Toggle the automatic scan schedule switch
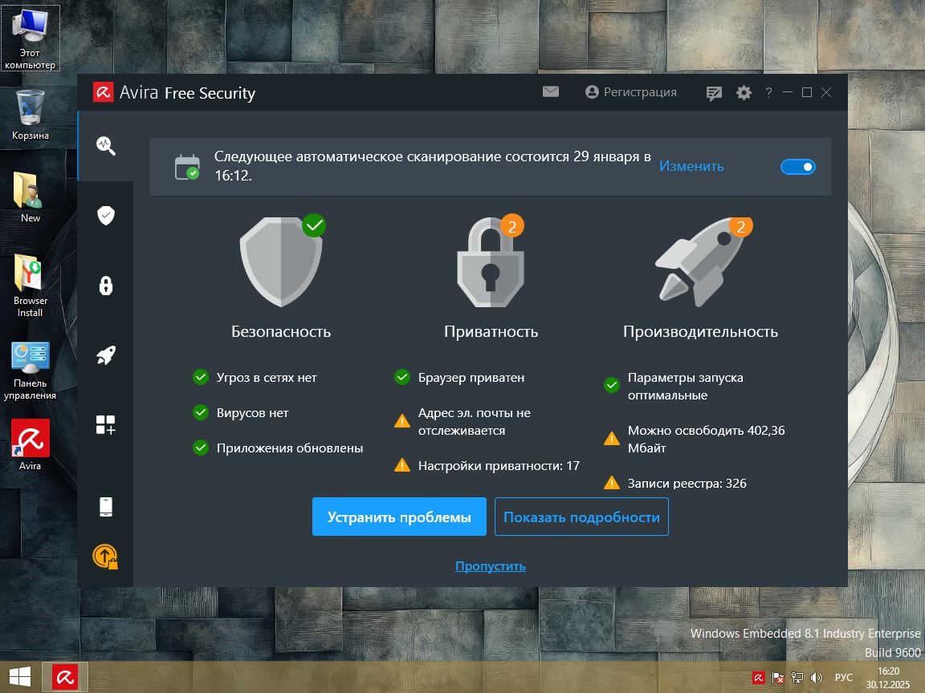This screenshot has height=693, width=925. (797, 167)
